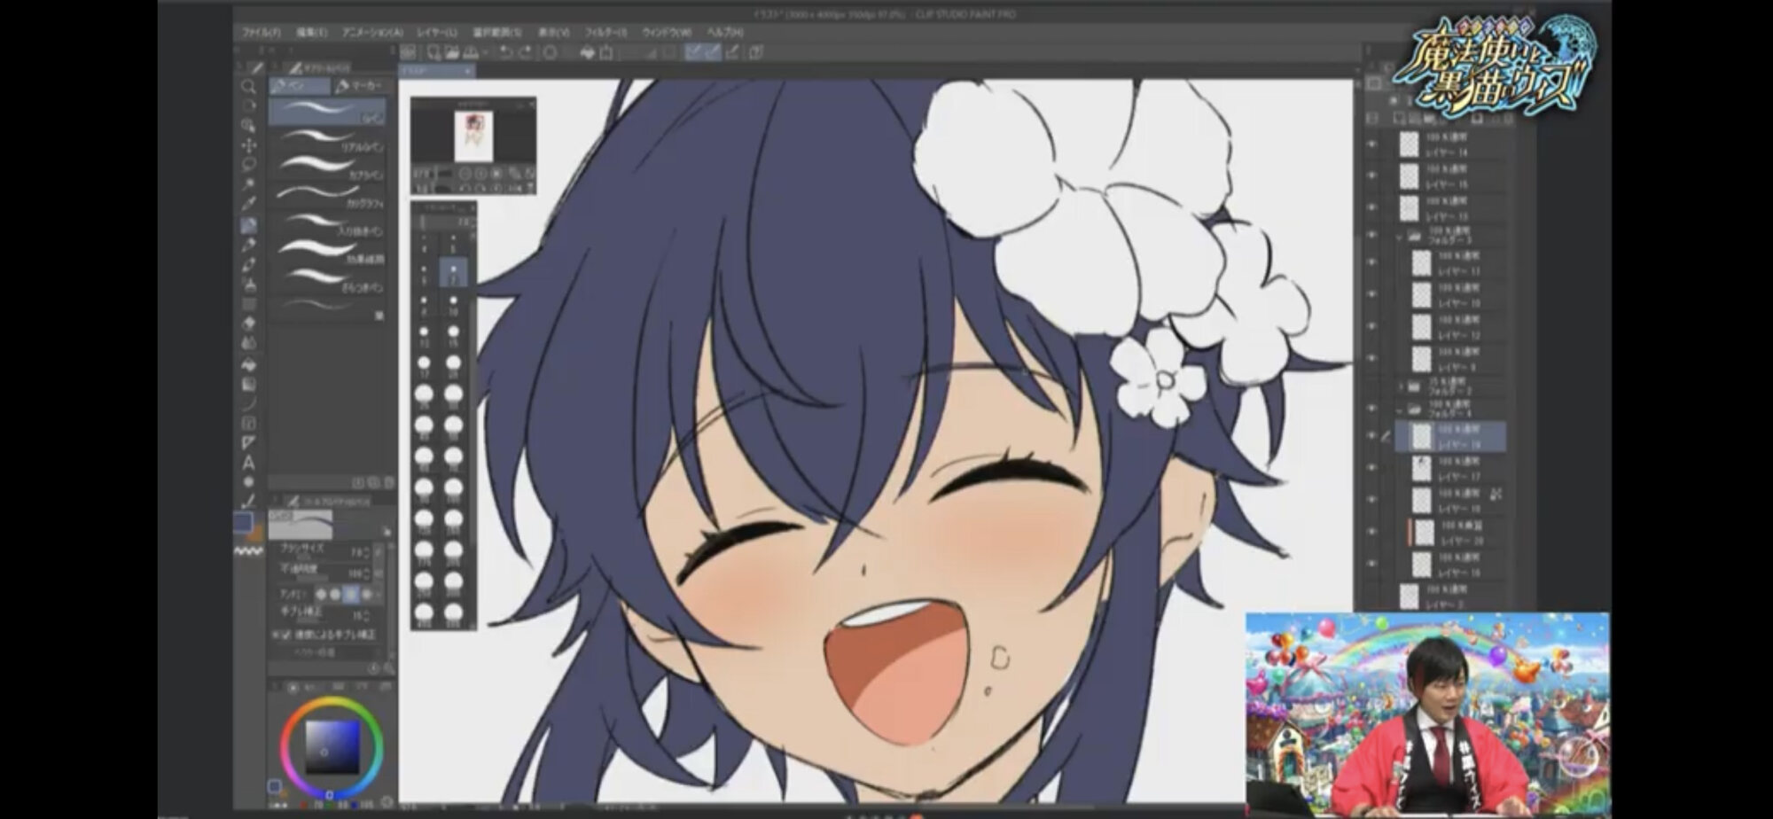Select the Balloon tool in toolbar
The image size is (1773, 819).
[249, 482]
